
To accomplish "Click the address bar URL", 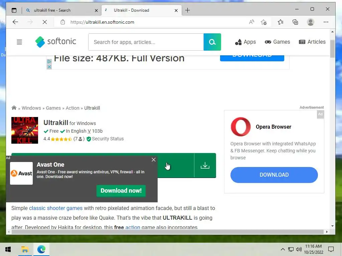I will point(102,22).
